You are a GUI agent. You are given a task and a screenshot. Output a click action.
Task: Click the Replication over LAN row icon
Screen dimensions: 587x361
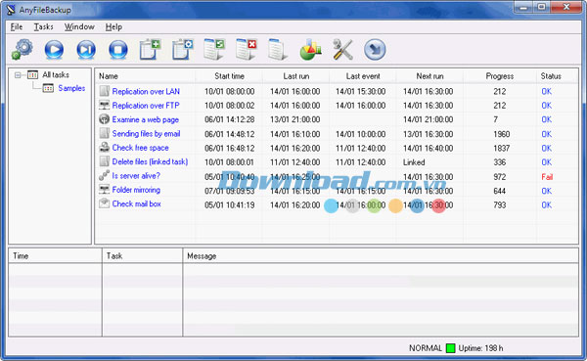tap(105, 91)
